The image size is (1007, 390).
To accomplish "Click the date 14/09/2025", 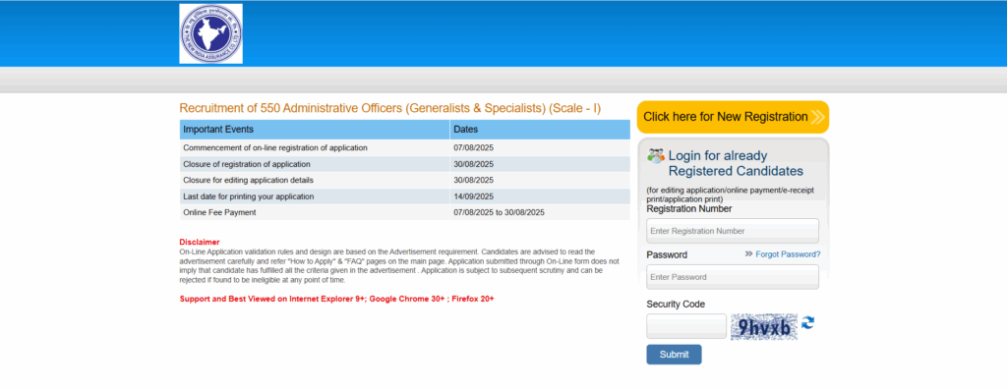I will 473,196.
